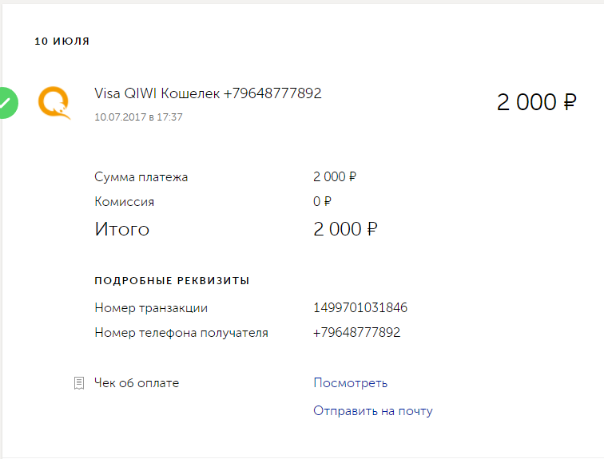This screenshot has width=604, height=459.
Task: Click the payment receipt document icon
Action: pos(79,383)
